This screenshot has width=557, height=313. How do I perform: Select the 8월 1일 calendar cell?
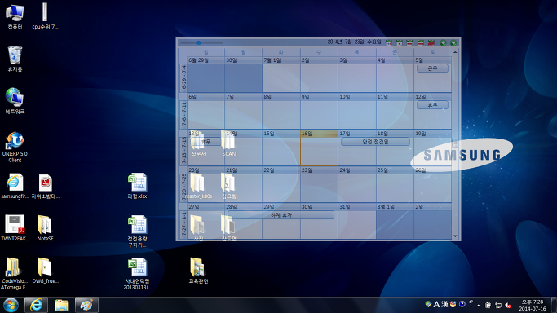[x=395, y=221]
